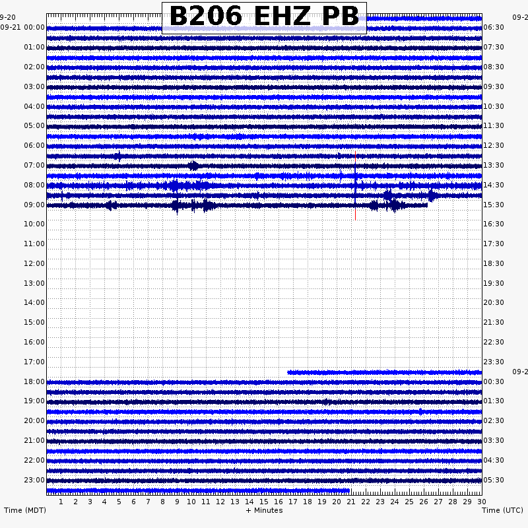This screenshot has width=528, height=528.
Task: Click the B206 EHZ PB station title
Action: [265, 16]
